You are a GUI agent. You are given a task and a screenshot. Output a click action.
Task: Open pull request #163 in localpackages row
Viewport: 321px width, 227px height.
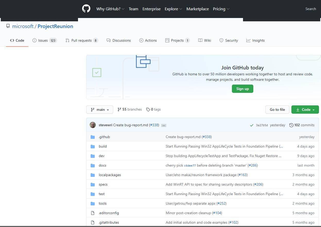242,175
